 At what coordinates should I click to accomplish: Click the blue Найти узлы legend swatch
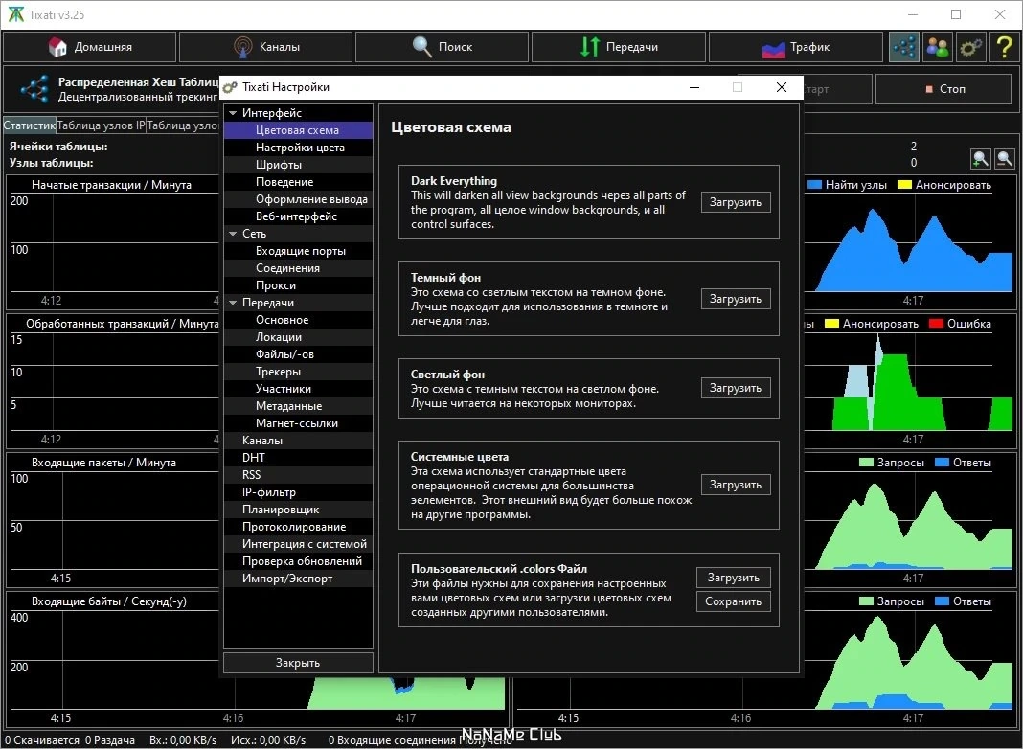tap(814, 185)
